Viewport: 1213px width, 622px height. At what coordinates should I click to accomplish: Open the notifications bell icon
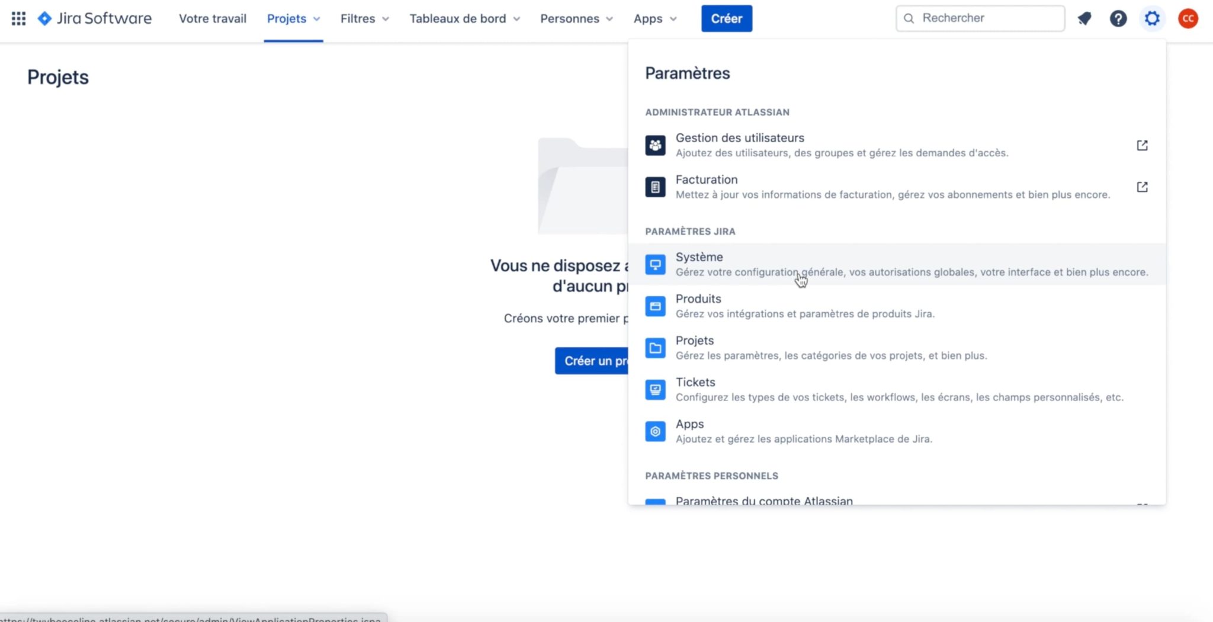point(1084,18)
